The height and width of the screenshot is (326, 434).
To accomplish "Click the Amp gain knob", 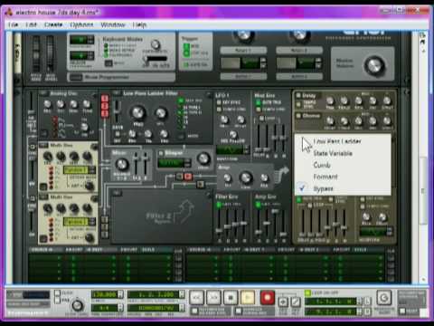I will coord(246,177).
